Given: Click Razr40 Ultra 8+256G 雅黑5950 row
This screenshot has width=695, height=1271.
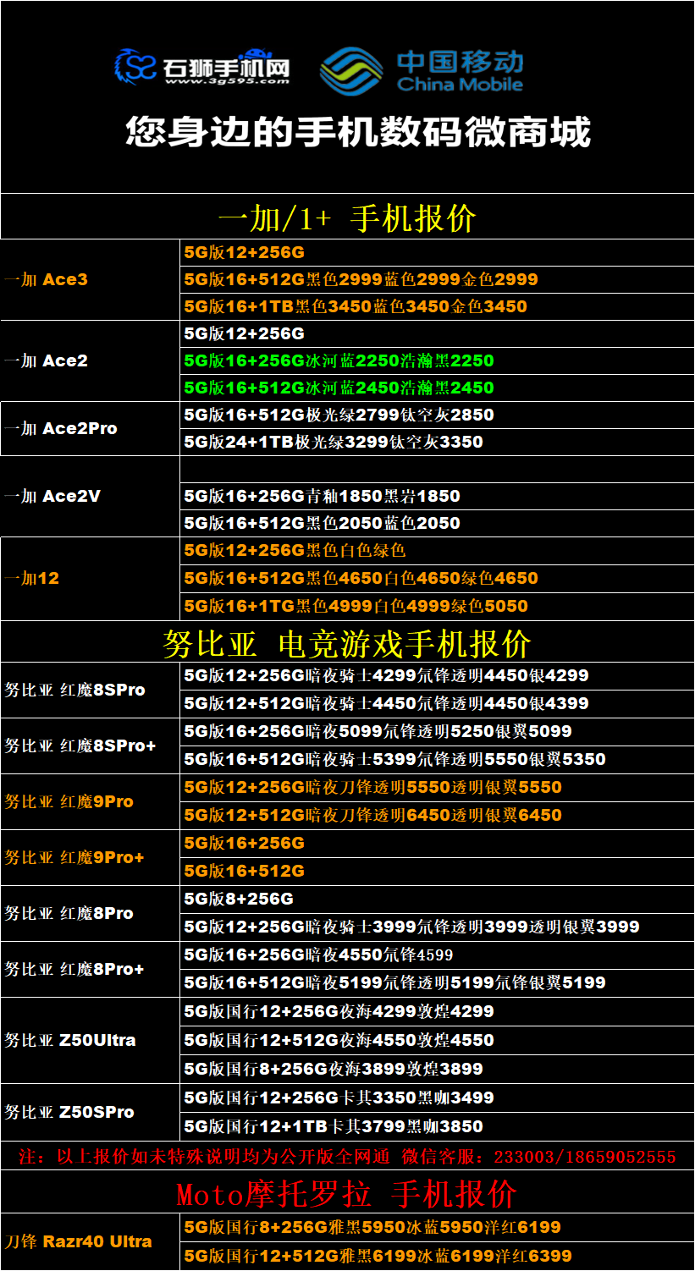Looking at the screenshot, I should point(438,1227).
